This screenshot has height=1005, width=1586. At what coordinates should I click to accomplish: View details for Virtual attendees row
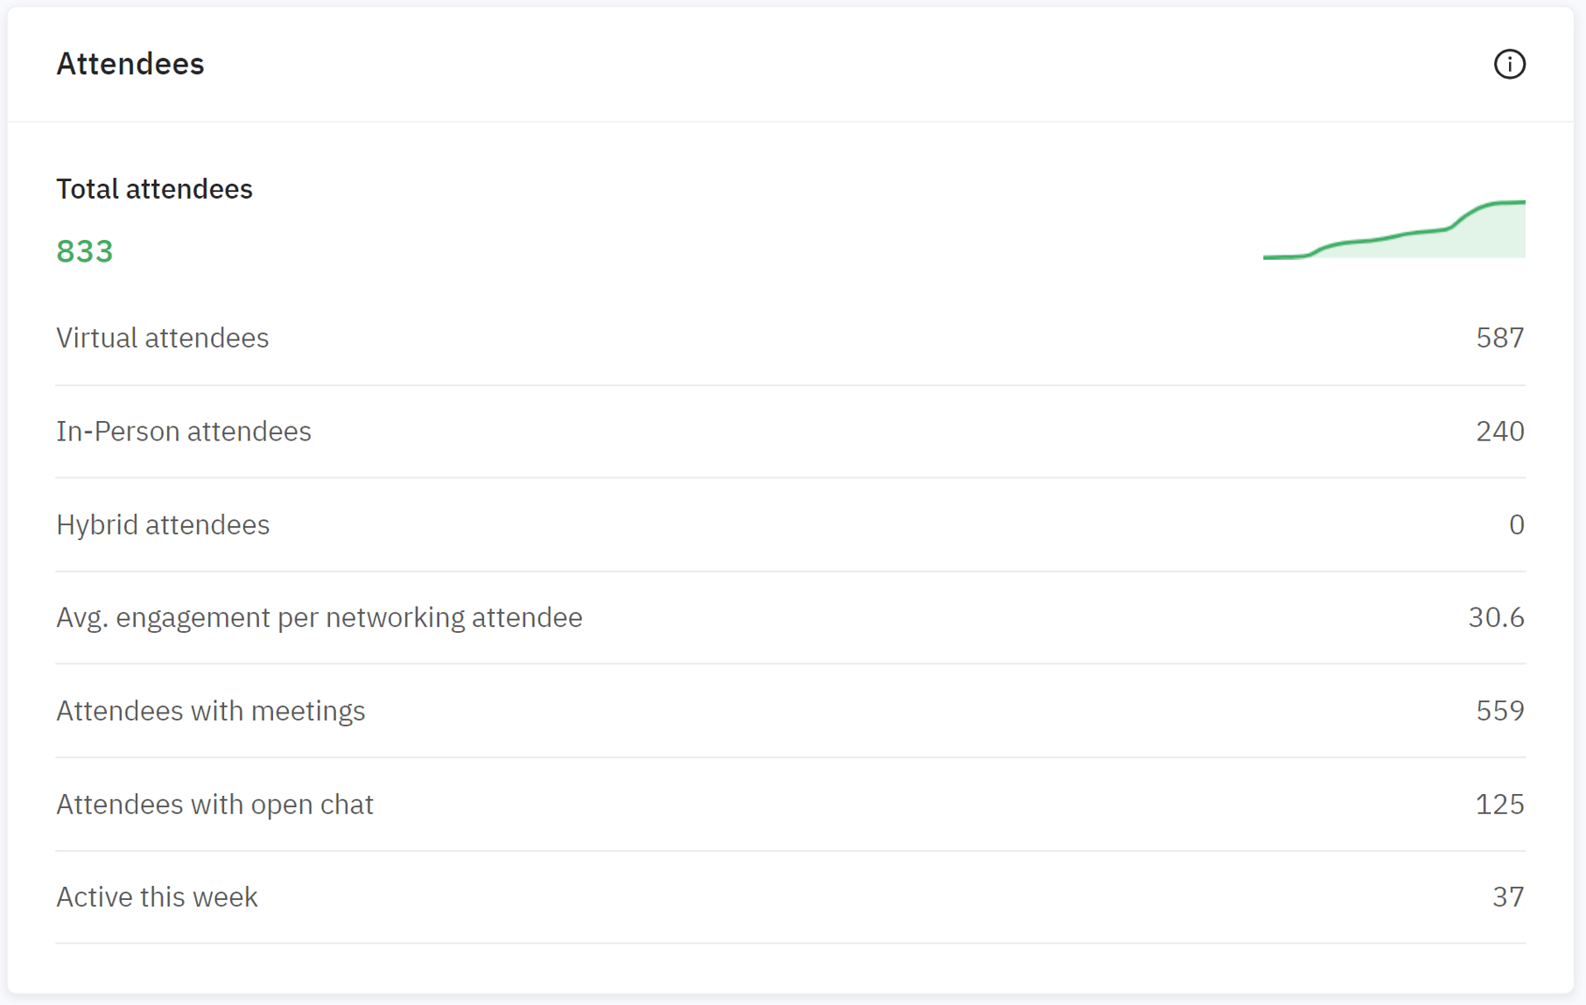click(163, 338)
